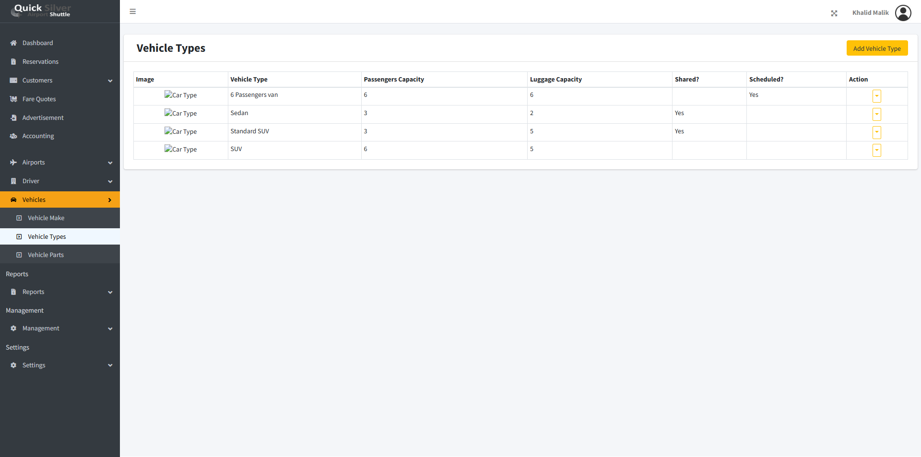Click the Add Vehicle Type button

click(876, 48)
